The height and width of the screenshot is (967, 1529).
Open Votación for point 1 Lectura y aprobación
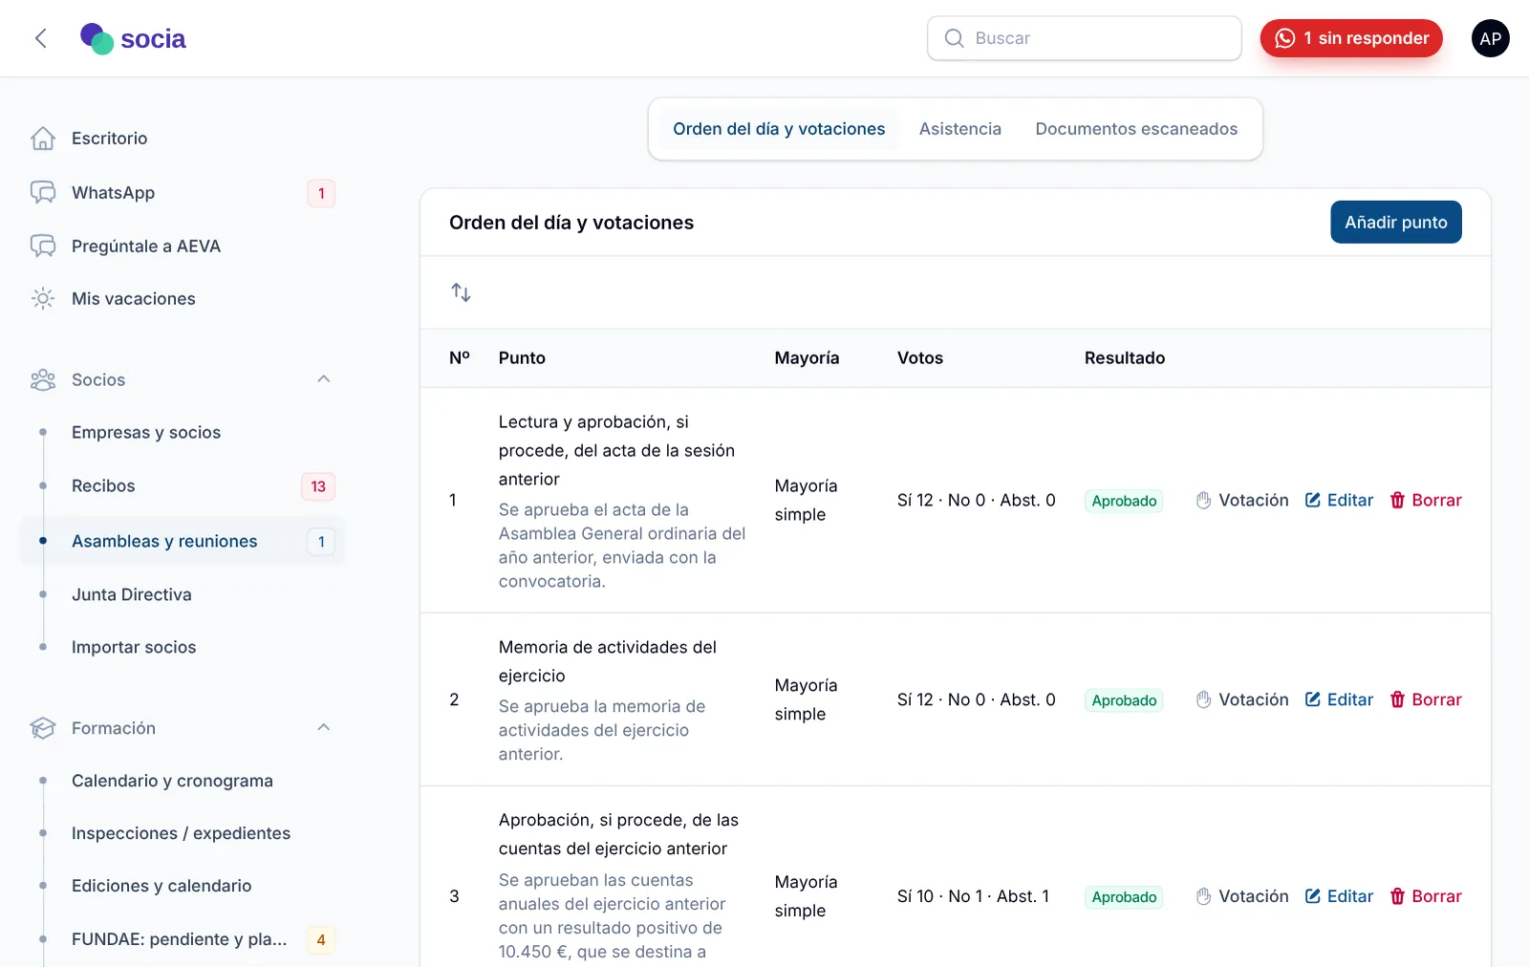point(1242,501)
